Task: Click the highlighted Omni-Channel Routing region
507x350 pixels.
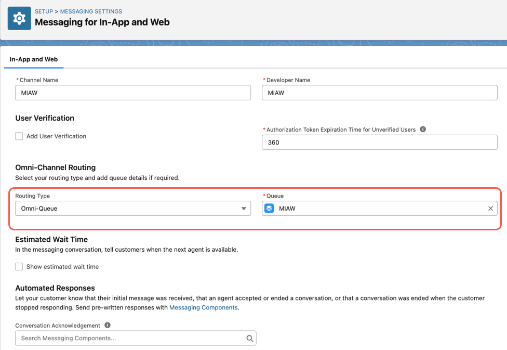Action: (x=255, y=205)
